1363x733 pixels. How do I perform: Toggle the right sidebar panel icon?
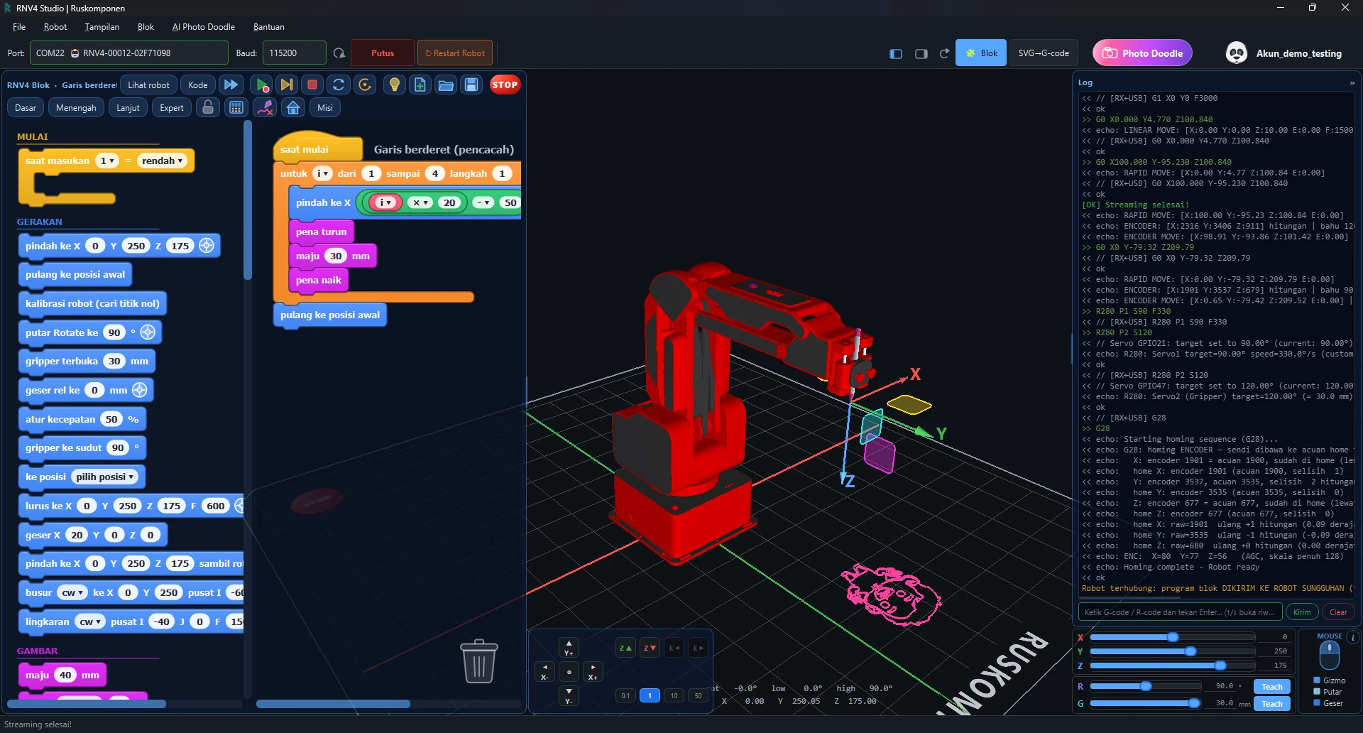[x=921, y=53]
